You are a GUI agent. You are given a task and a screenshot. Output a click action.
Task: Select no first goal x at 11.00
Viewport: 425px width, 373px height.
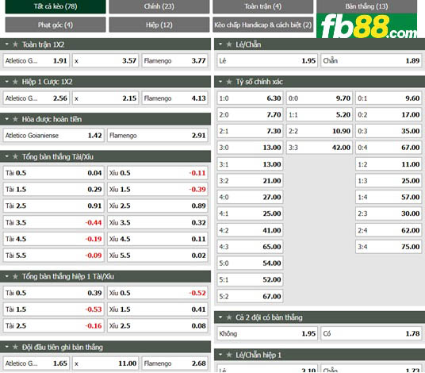coord(105,363)
